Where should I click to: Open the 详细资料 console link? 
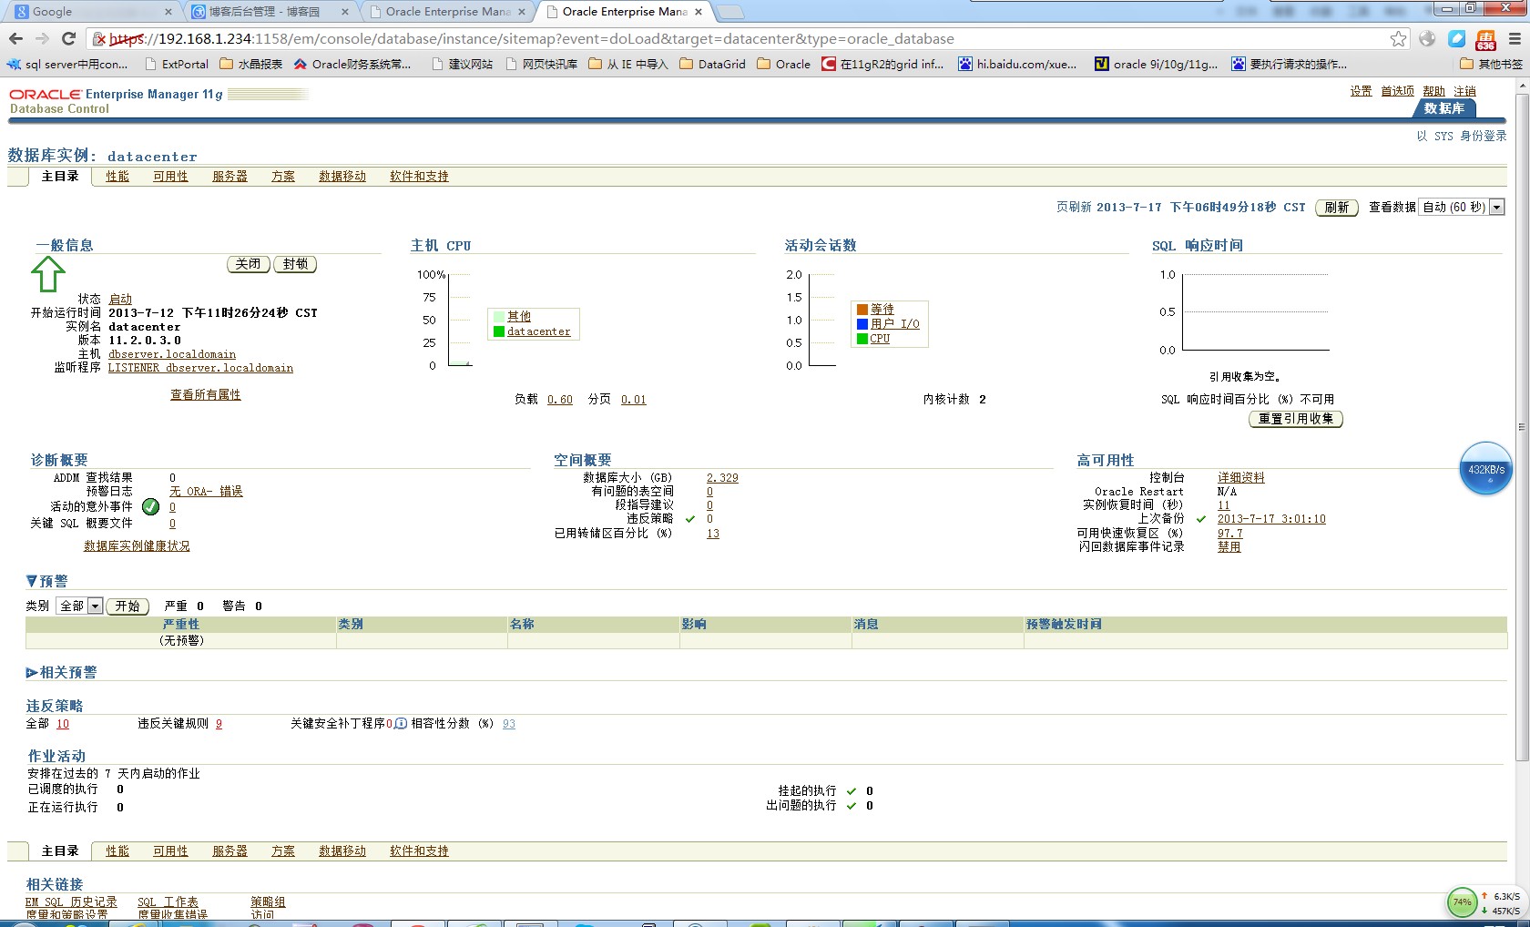coord(1241,478)
